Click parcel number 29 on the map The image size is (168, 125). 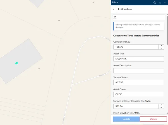coord(59,20)
